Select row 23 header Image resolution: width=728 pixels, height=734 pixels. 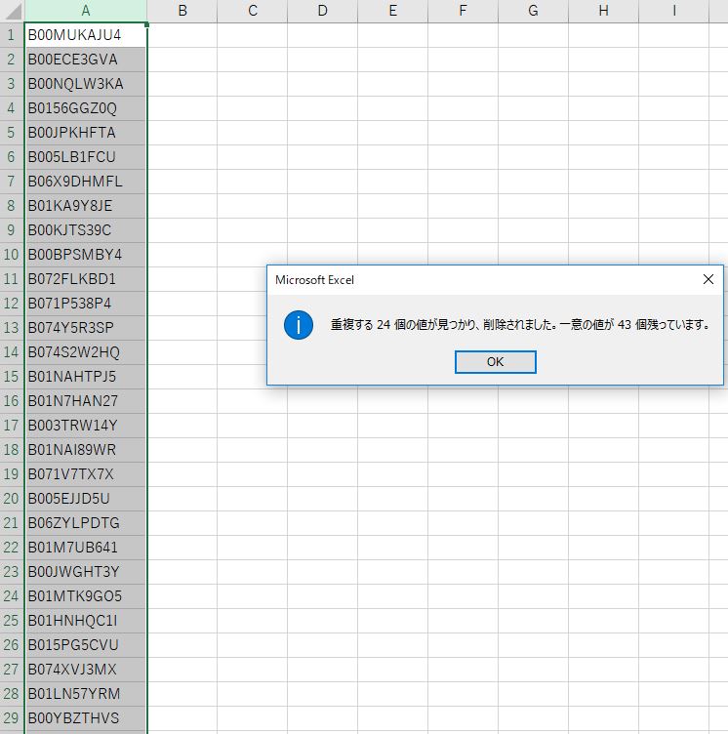point(12,572)
